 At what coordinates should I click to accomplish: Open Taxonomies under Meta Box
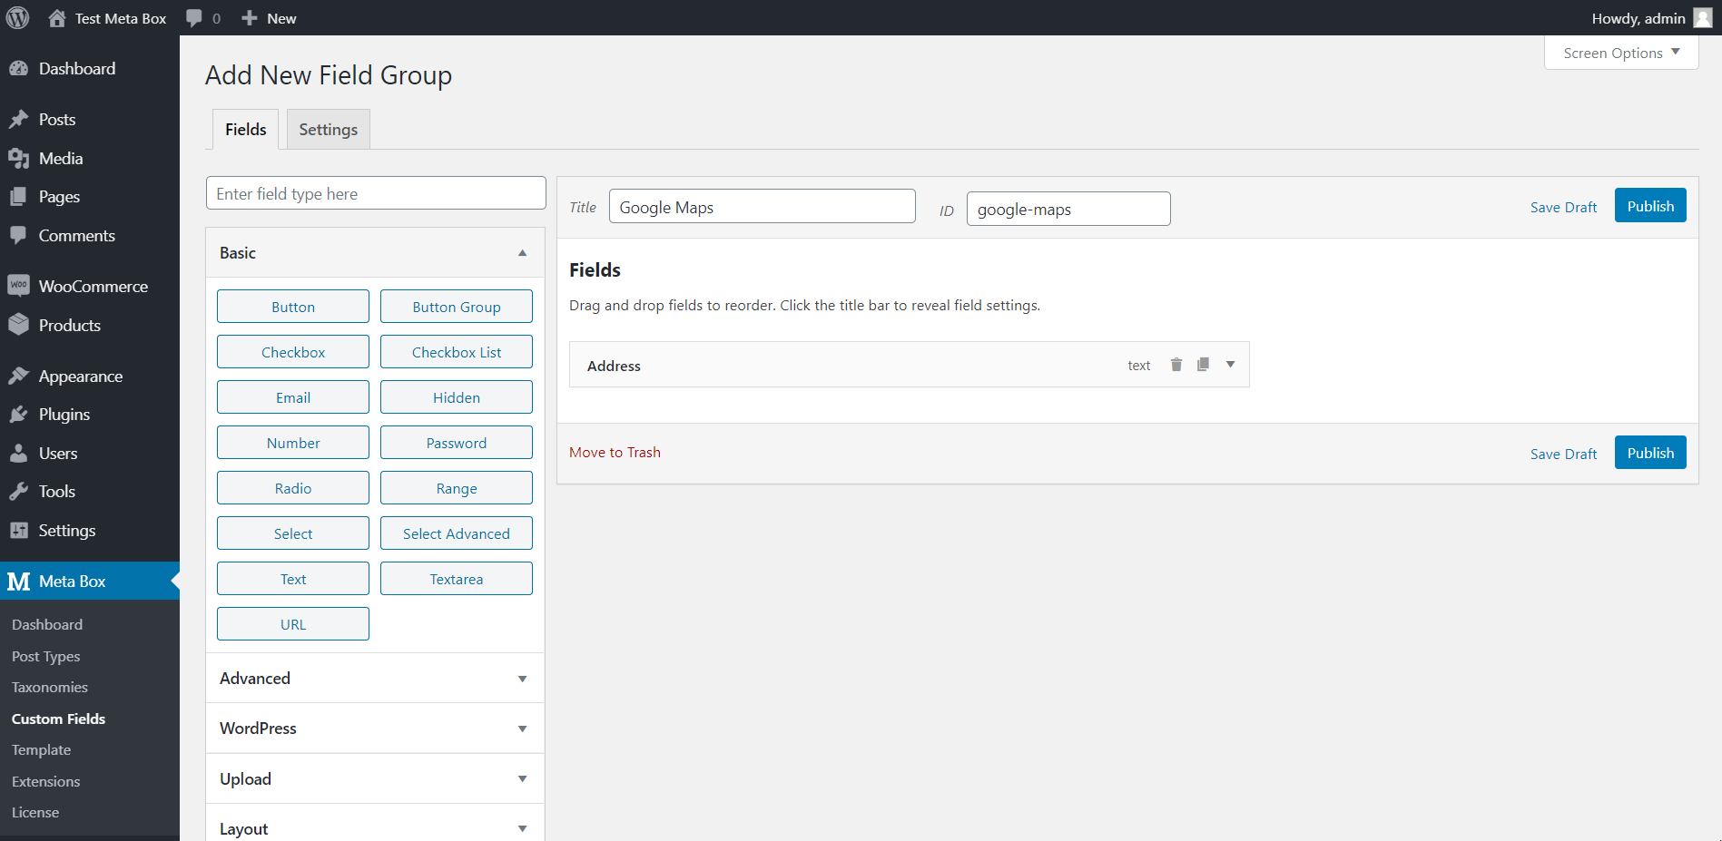coord(50,688)
